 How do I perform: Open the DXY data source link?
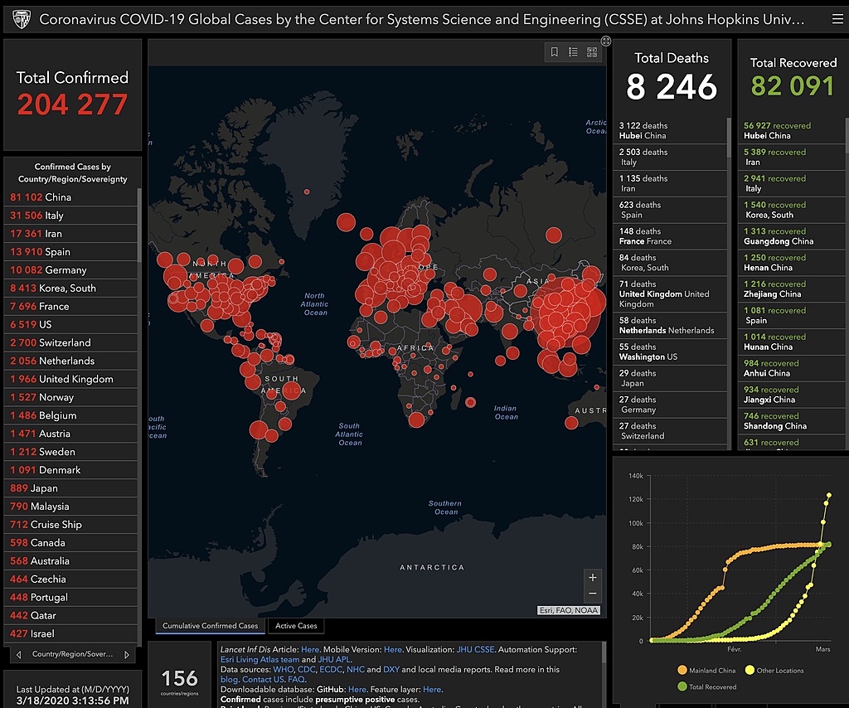391,670
